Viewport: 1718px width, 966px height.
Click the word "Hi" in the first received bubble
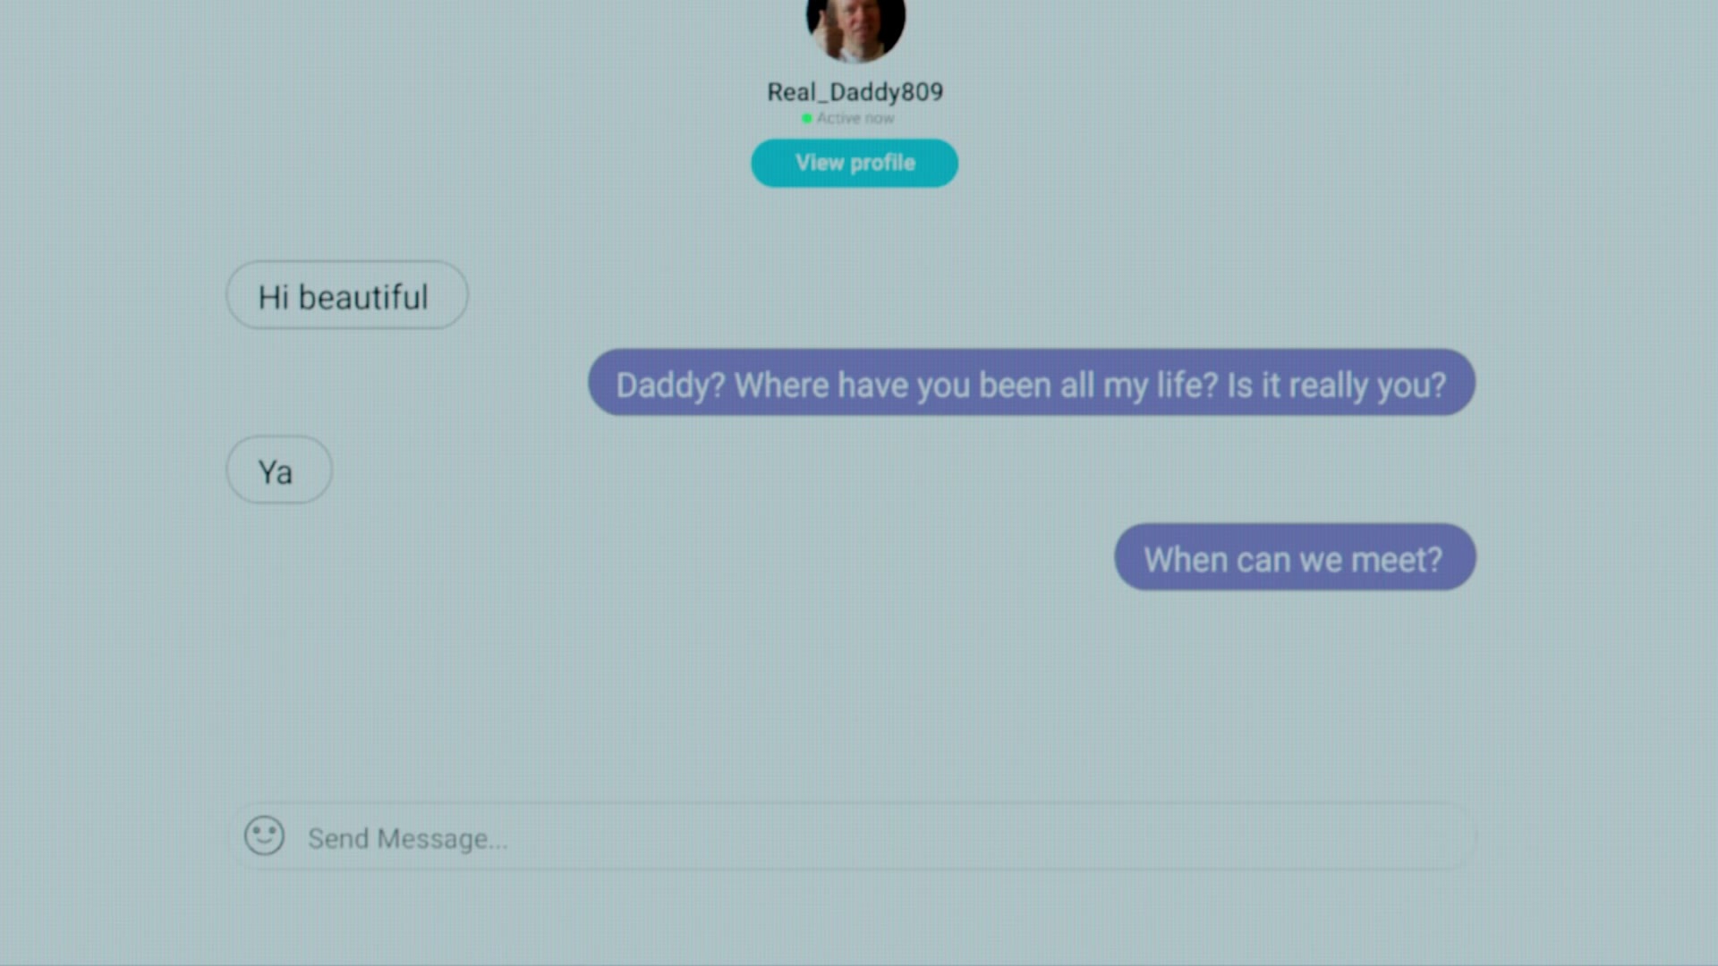coord(273,297)
